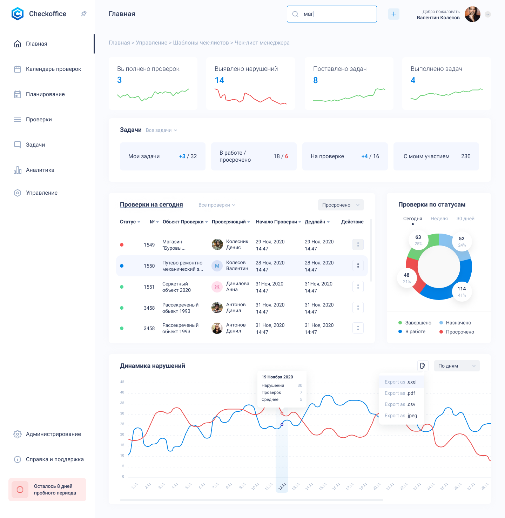Image resolution: width=505 pixels, height=518 pixels.
Task: Open actions menu for check 1551
Action: pos(358,287)
